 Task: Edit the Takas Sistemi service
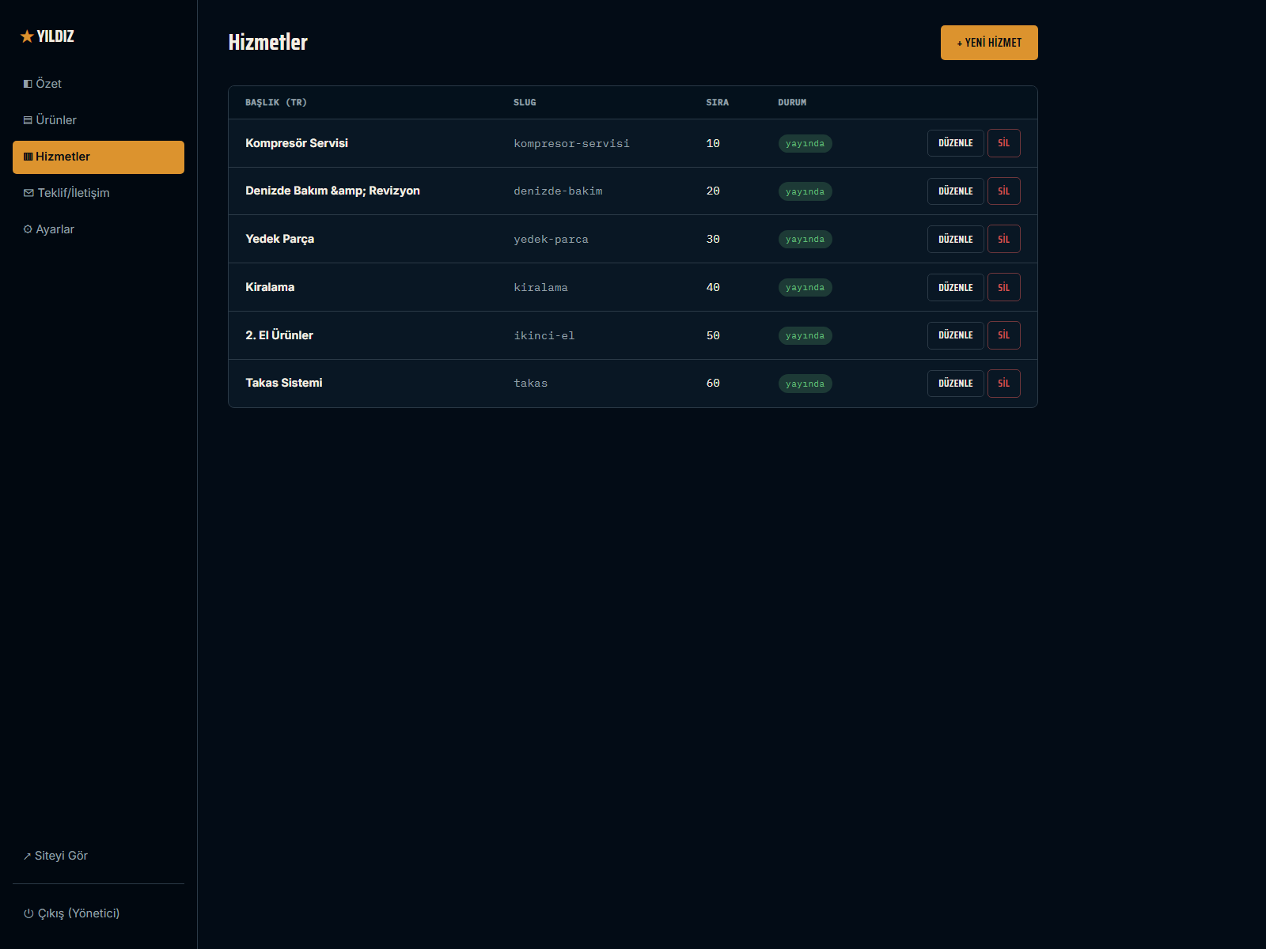tap(955, 384)
